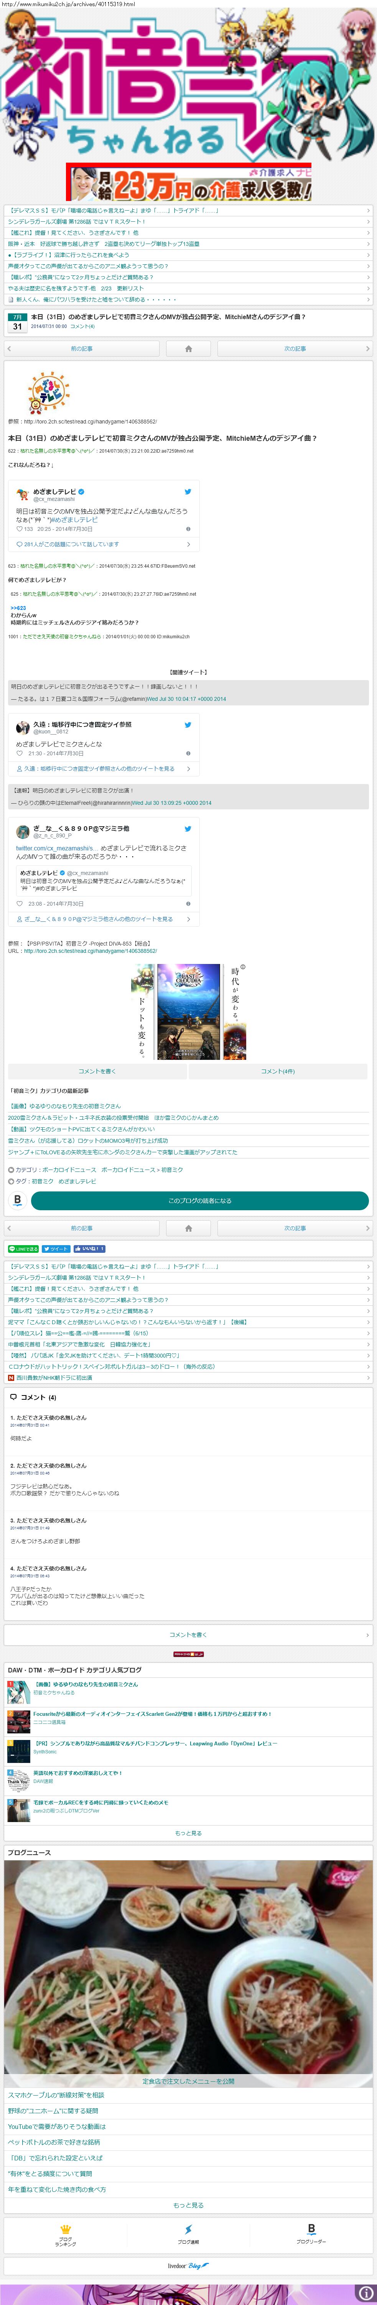Open 【動画】ツクモのショートPV article

[81, 1129]
